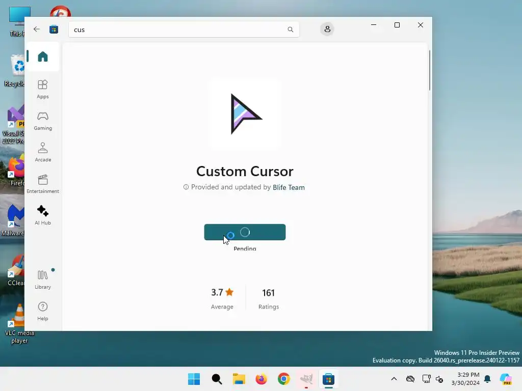
Task: Click the 161 Ratings count
Action: (x=268, y=298)
